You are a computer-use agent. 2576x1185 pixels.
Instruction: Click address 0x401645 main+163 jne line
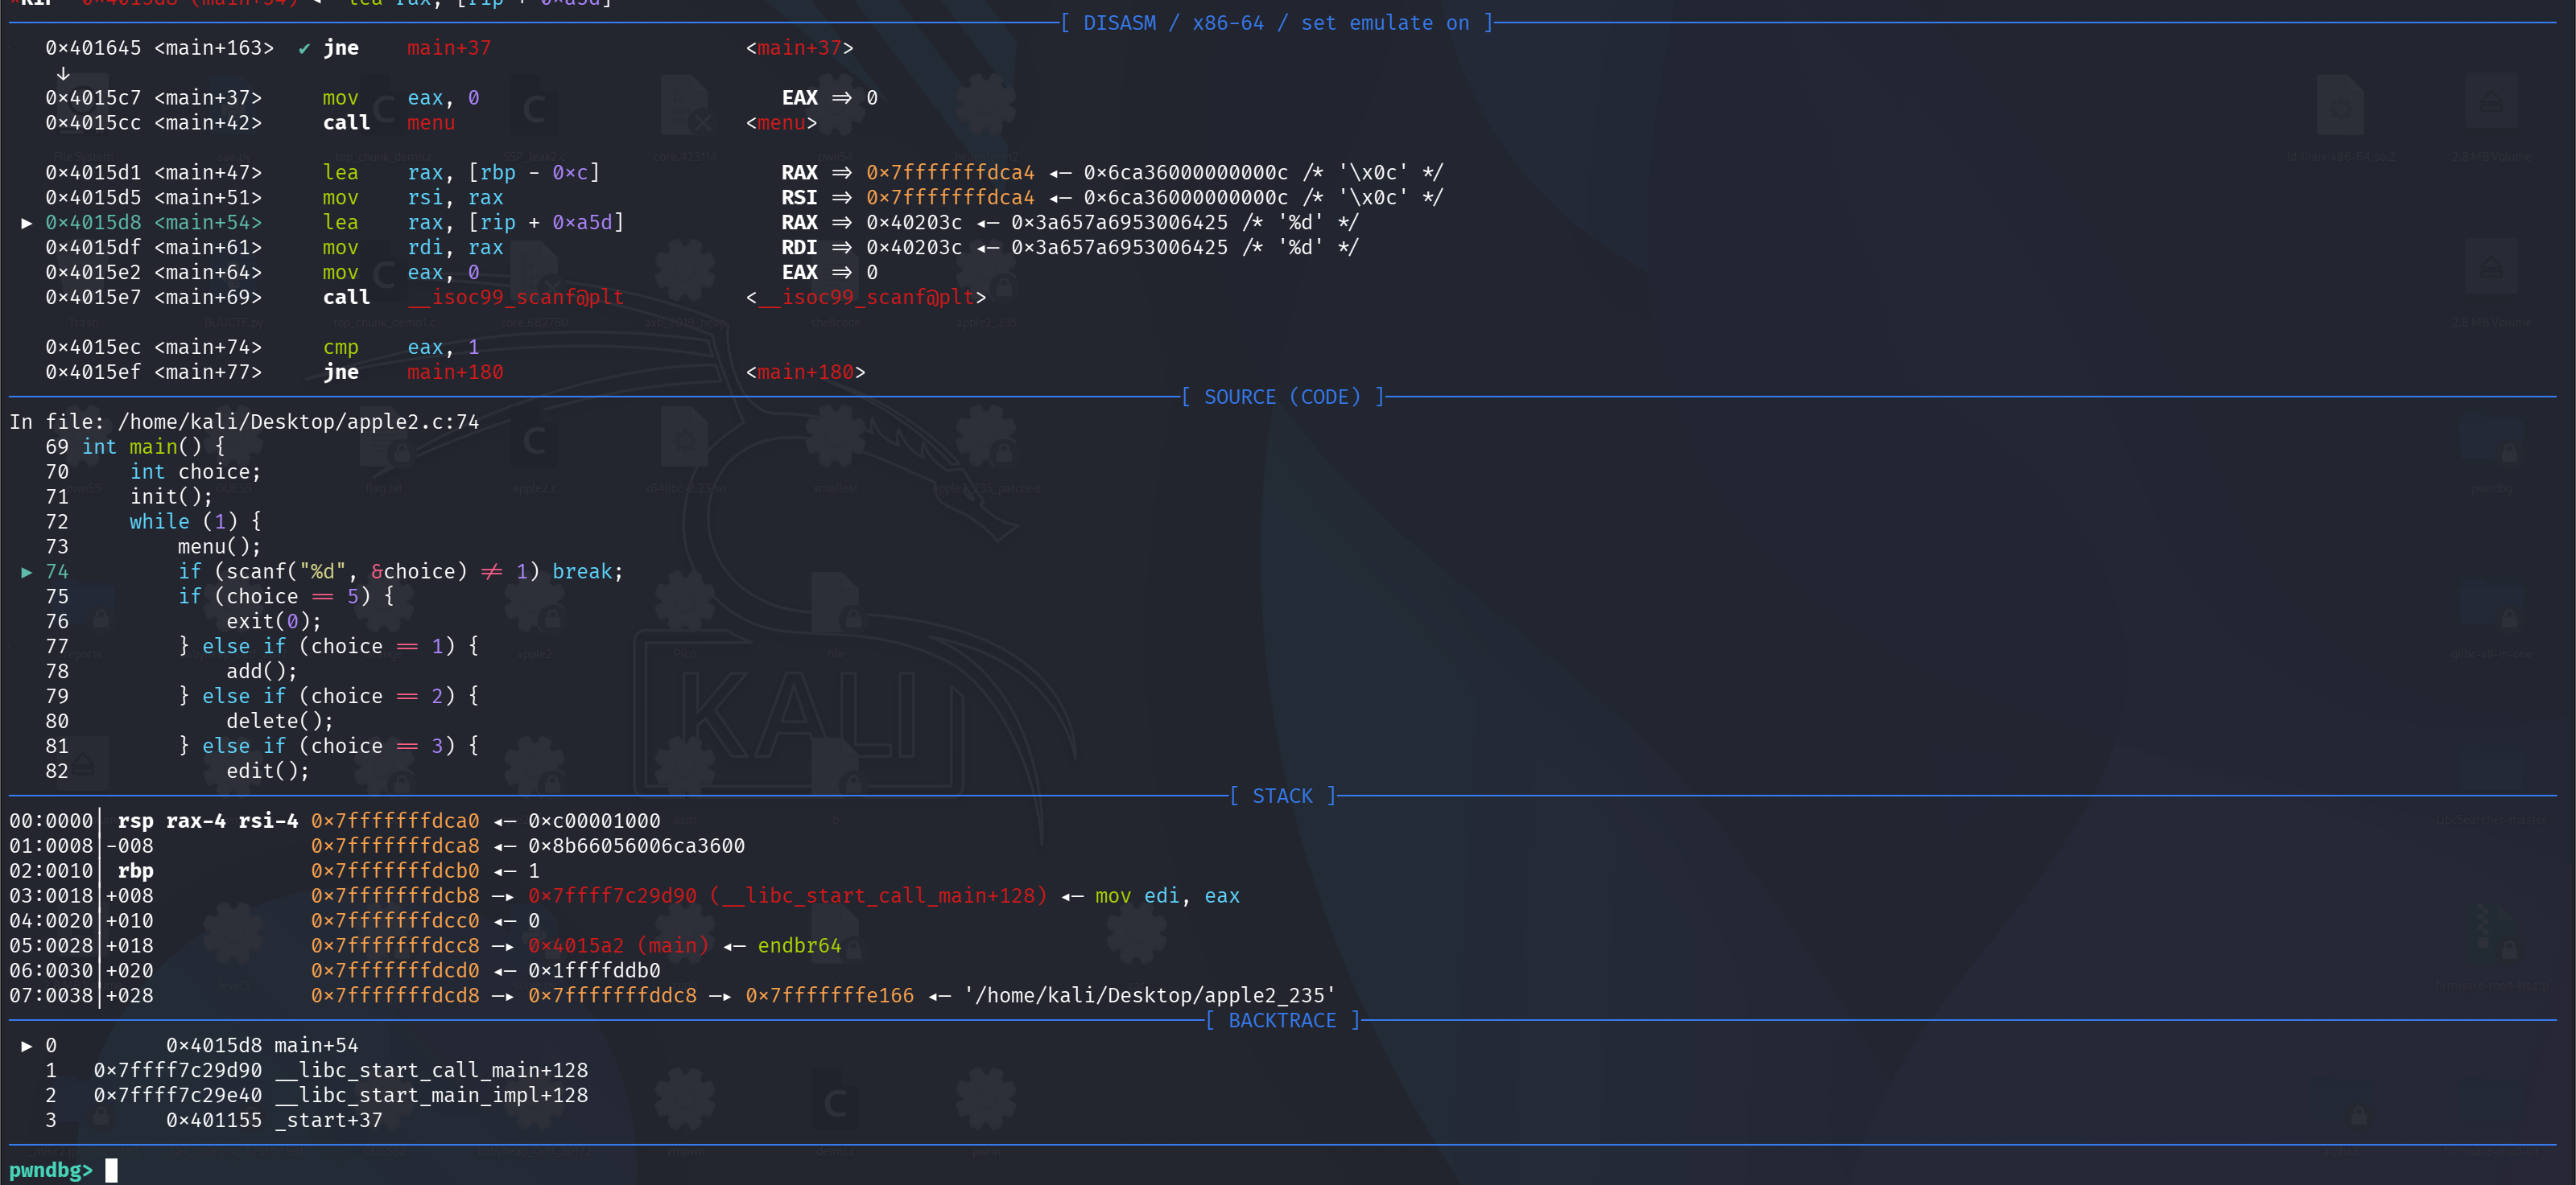449,48
